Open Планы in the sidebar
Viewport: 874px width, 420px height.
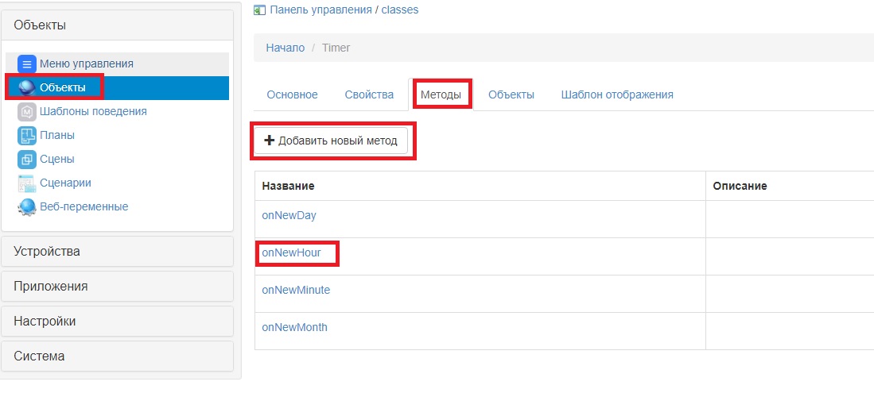tap(56, 135)
